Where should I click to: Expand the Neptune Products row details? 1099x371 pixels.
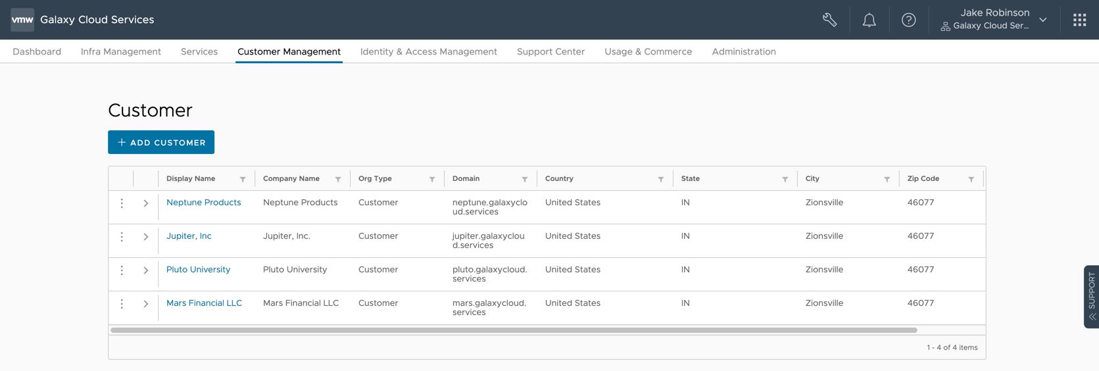point(146,203)
